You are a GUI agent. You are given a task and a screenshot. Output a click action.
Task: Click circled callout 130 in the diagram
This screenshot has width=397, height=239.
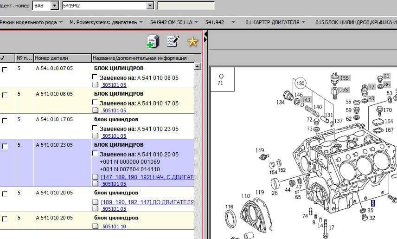(301, 84)
